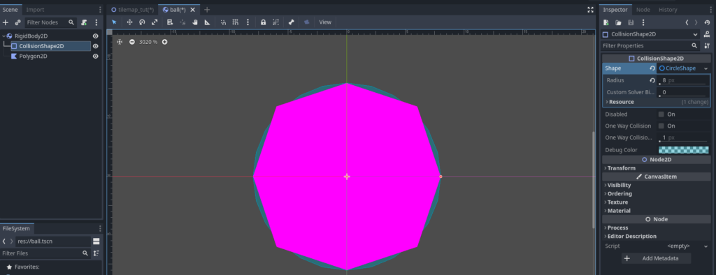Screen dimensions: 716x275
Task: Open the CollisionShape2D object dropdown
Action: (x=650, y=34)
